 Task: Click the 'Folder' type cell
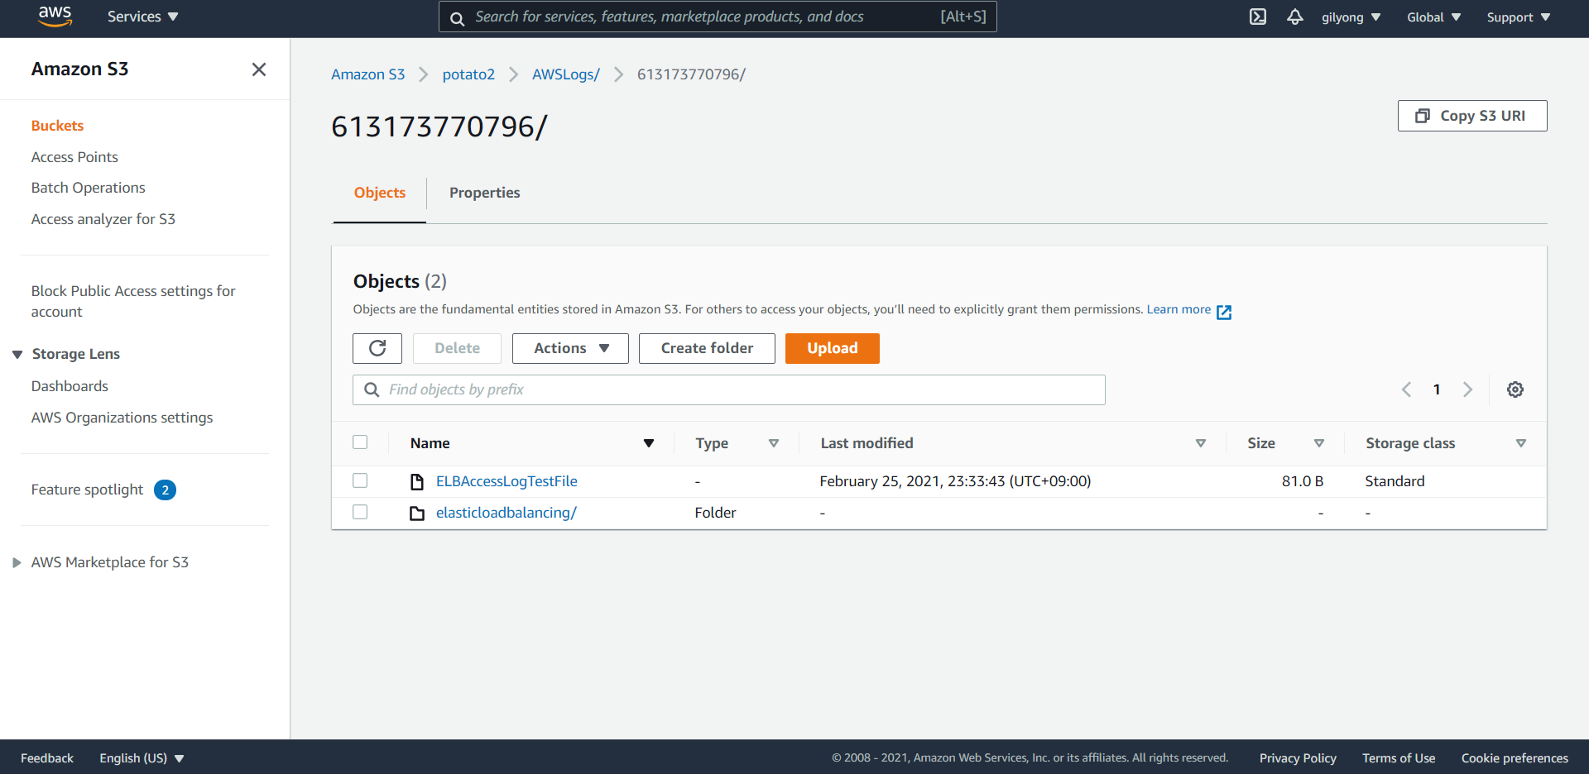point(715,513)
